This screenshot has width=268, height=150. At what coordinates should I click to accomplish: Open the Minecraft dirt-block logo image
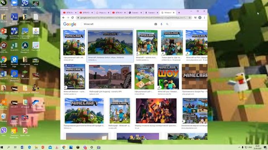tap(195, 77)
